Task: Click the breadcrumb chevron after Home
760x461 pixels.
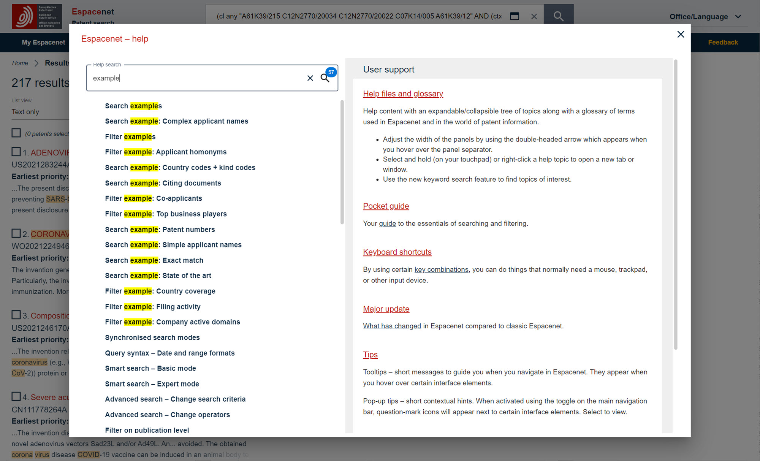Action: (x=36, y=63)
